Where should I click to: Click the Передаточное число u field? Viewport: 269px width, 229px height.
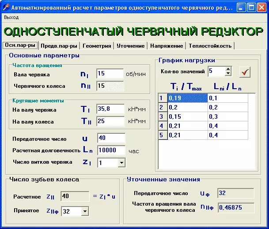[111, 138]
